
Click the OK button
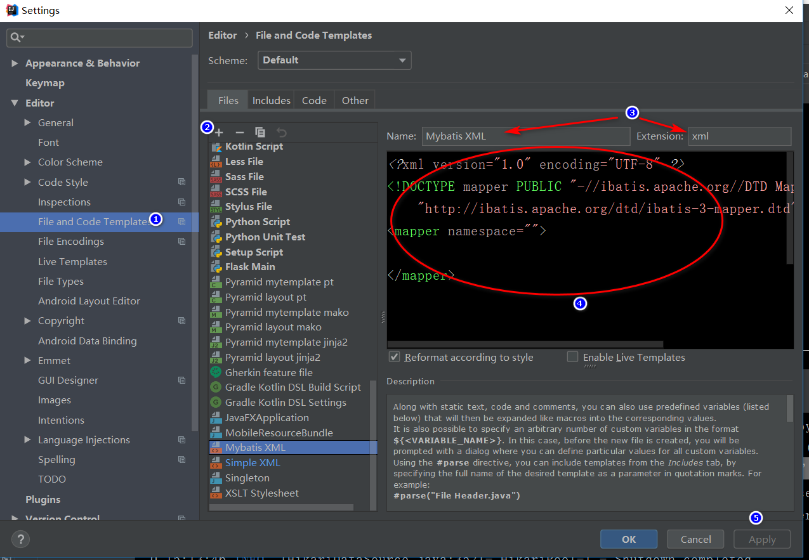pyautogui.click(x=629, y=539)
